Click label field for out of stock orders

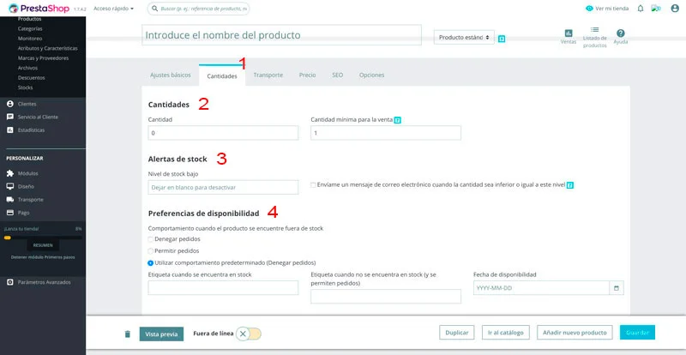tap(386, 297)
